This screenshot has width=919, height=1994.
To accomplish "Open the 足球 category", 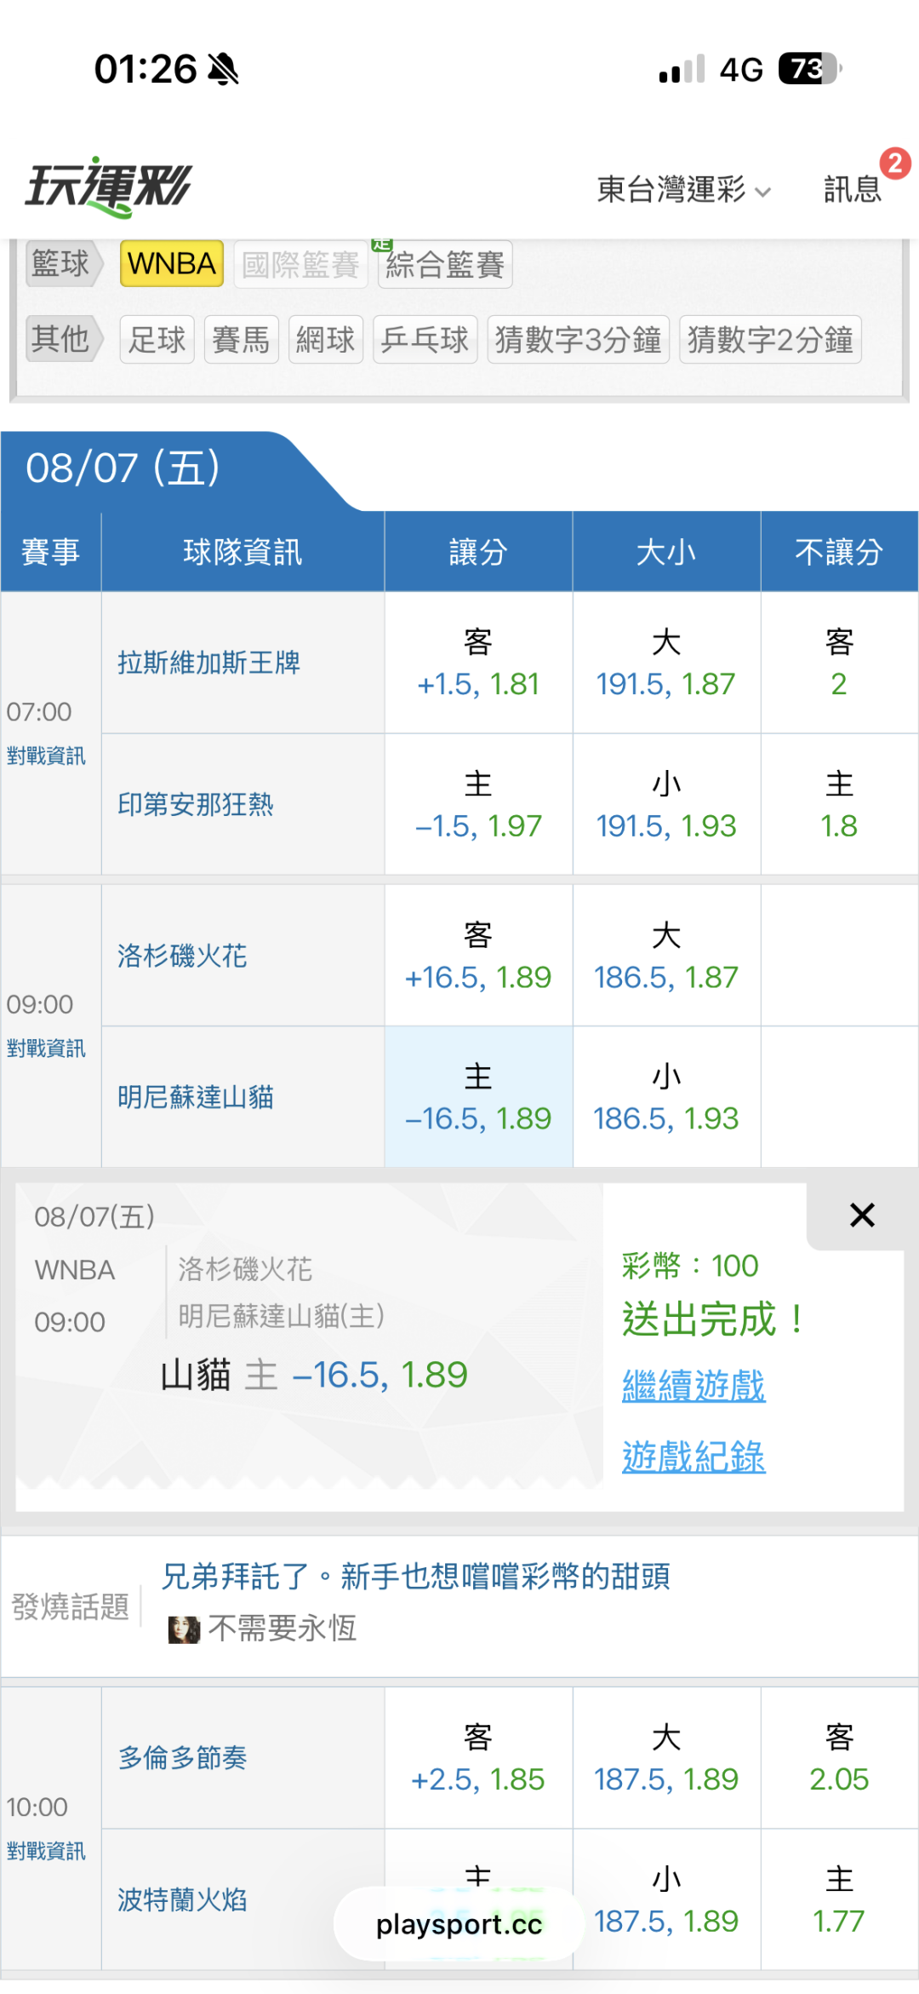I will [x=157, y=339].
